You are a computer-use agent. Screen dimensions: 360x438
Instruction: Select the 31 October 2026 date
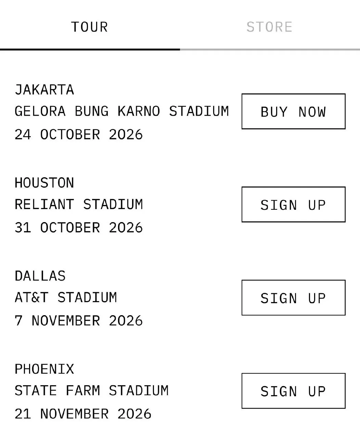tap(78, 228)
